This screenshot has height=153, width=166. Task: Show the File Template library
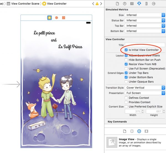(x=125, y=131)
